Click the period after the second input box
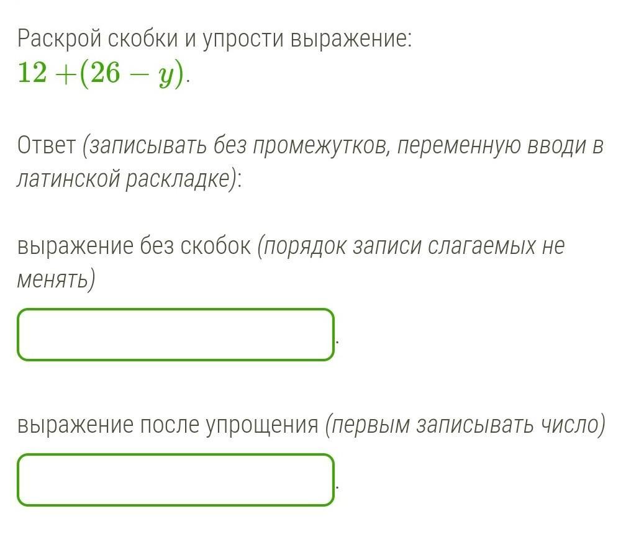This screenshot has height=542, width=626. pos(337,487)
